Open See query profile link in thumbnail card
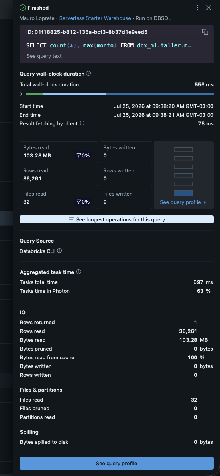Image resolution: width=220 pixels, height=476 pixels. [x=183, y=202]
